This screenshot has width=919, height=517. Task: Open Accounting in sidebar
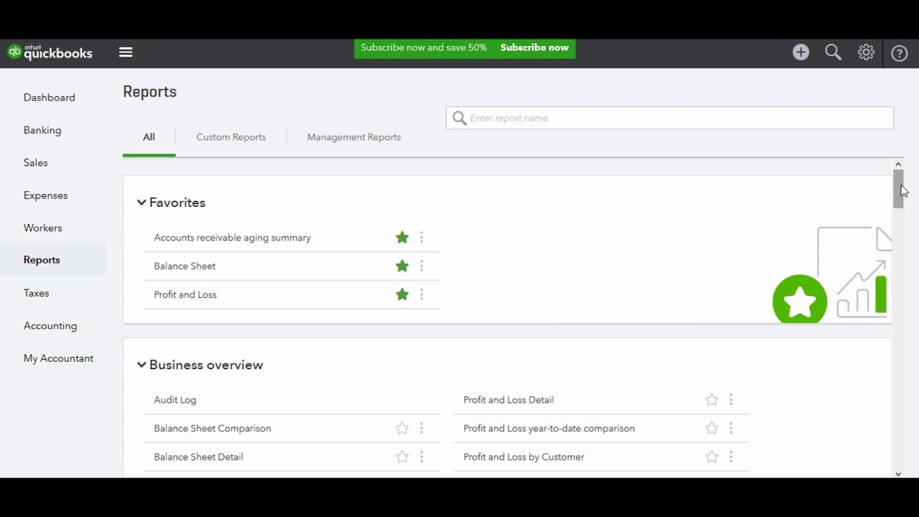coord(50,326)
